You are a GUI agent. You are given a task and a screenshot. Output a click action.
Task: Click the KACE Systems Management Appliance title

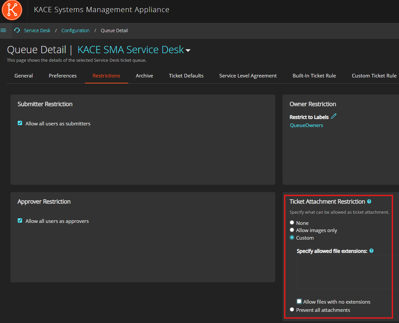tap(102, 10)
